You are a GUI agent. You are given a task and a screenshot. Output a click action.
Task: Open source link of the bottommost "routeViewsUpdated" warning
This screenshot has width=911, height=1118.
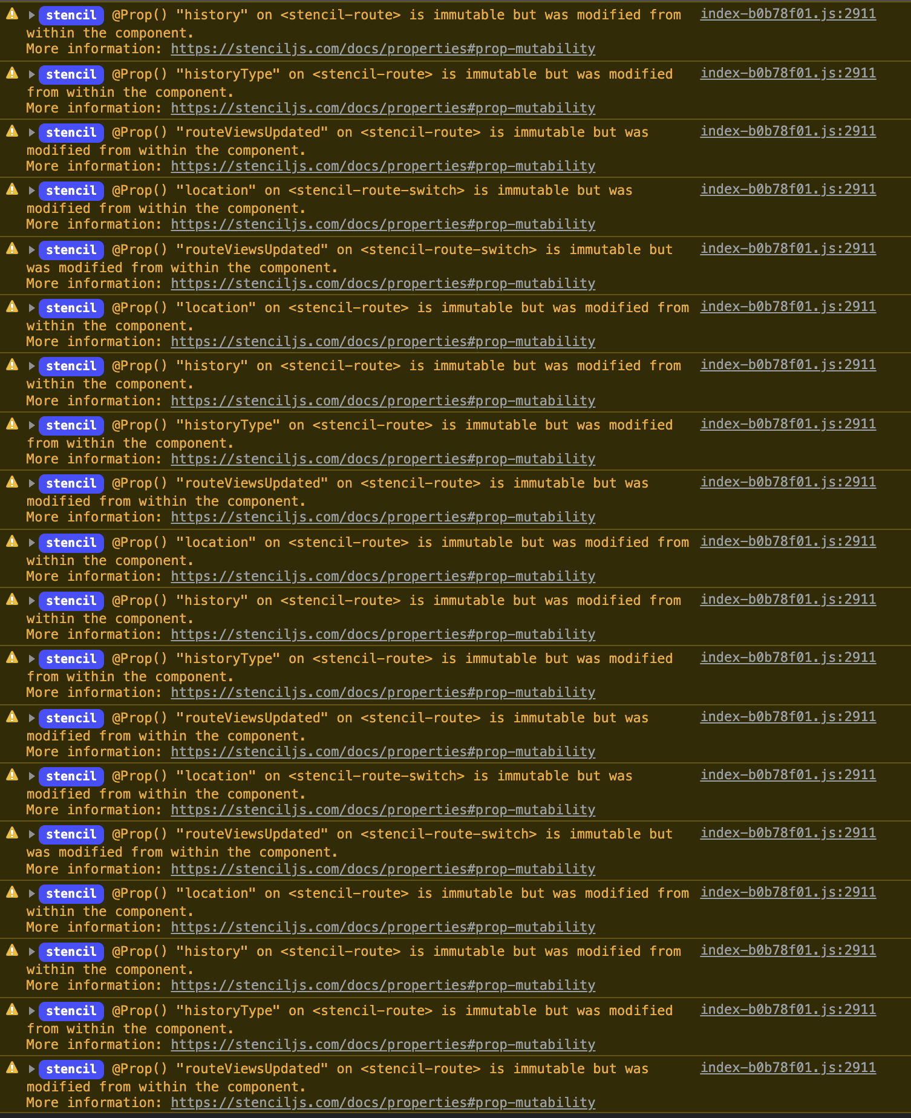tap(788, 1068)
